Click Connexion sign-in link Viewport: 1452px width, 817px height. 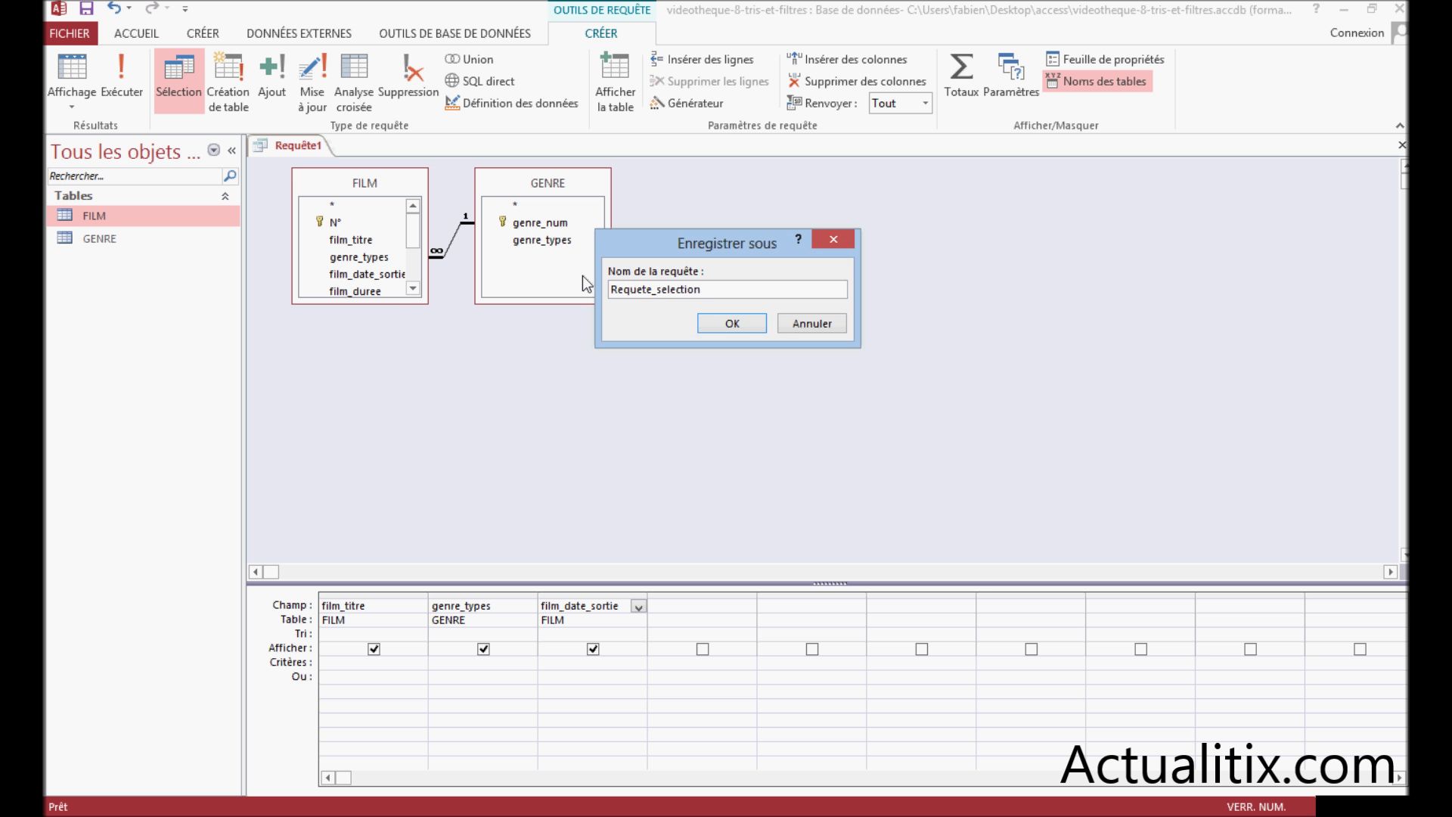click(x=1357, y=33)
